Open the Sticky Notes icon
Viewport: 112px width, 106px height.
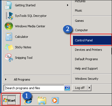(x=9, y=47)
